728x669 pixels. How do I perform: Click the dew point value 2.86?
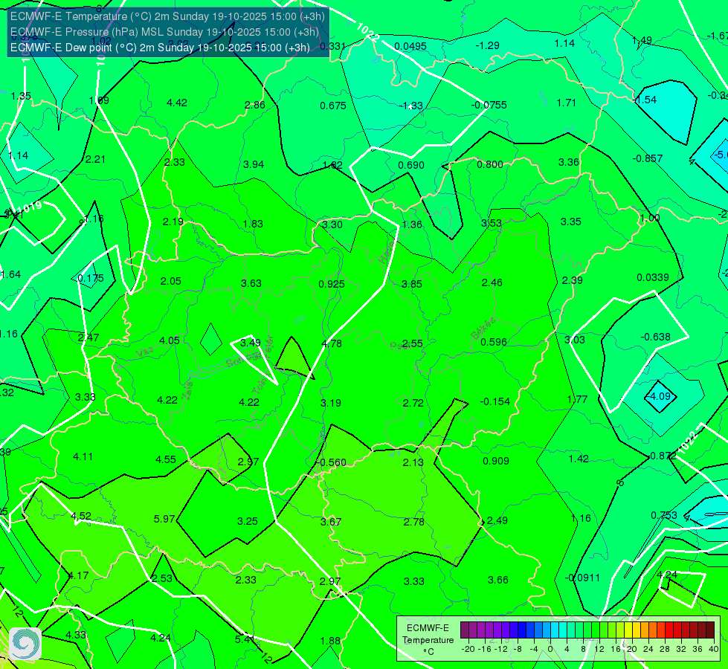click(x=255, y=105)
